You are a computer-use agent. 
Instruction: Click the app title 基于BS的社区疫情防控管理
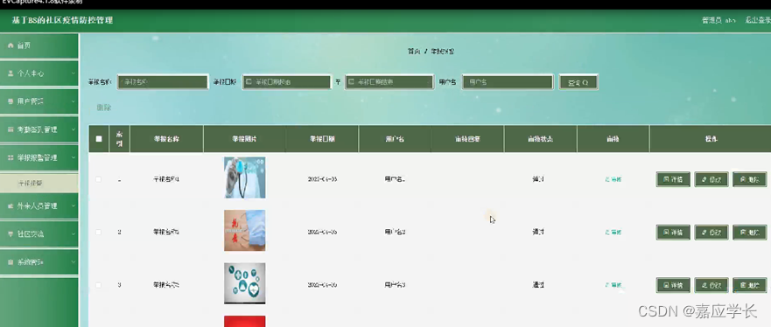click(62, 20)
